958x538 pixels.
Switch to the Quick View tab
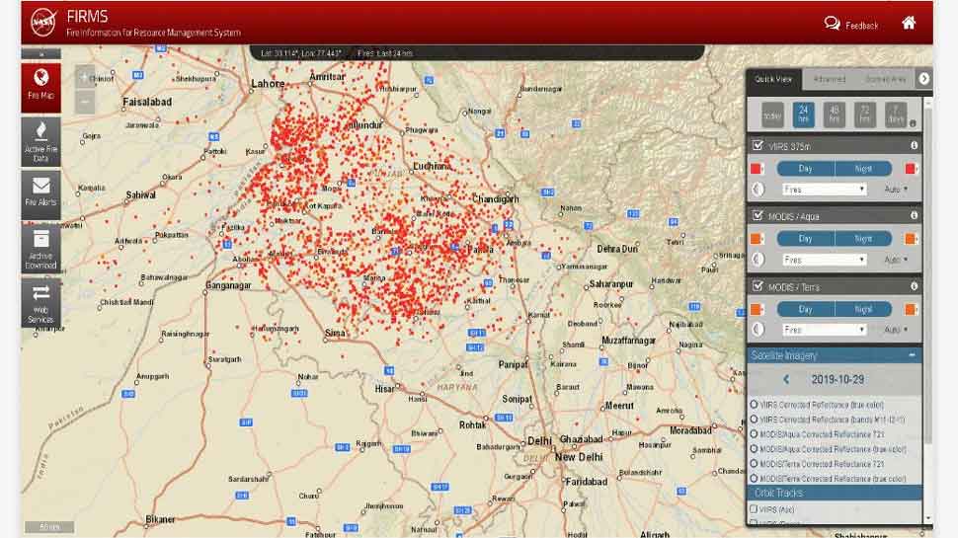(x=773, y=79)
